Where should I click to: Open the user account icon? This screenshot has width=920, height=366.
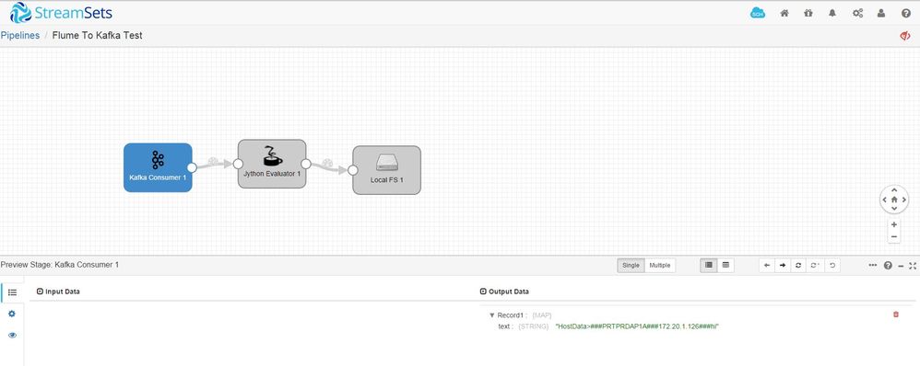[x=881, y=13]
